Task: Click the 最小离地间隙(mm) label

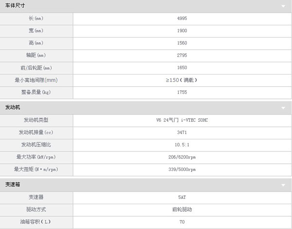Action: (36, 80)
